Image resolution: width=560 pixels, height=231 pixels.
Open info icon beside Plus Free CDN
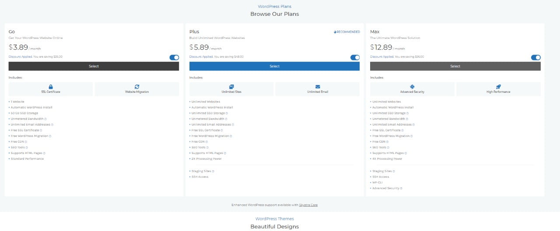(206, 141)
